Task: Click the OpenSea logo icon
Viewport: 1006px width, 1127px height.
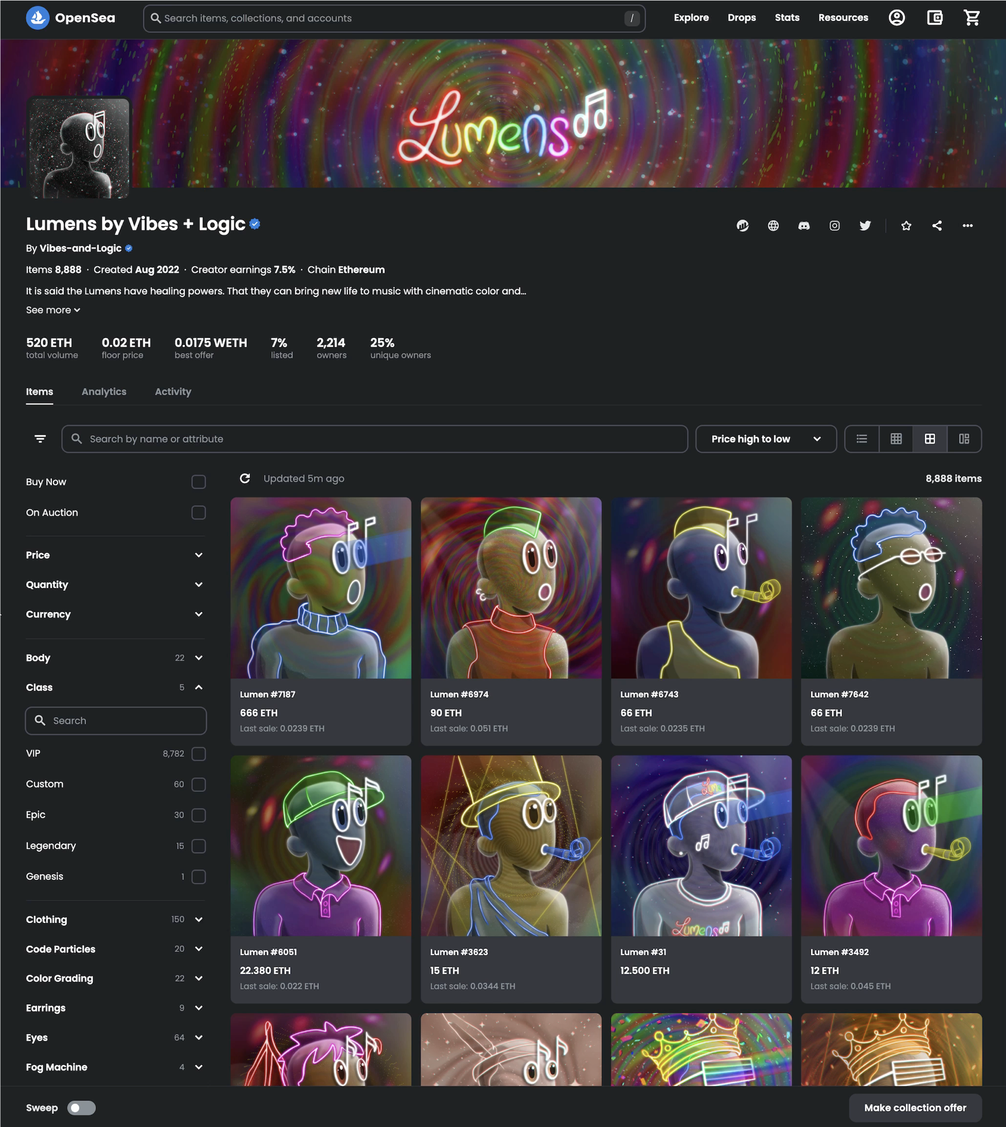Action: (38, 18)
